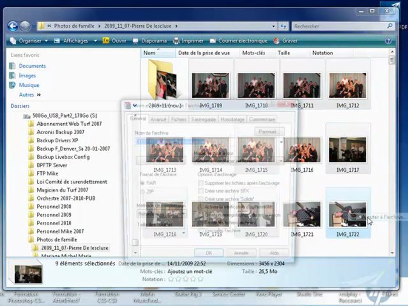The height and width of the screenshot is (306, 408).
Task: Click the Back navigation arrow
Action: coord(13,26)
